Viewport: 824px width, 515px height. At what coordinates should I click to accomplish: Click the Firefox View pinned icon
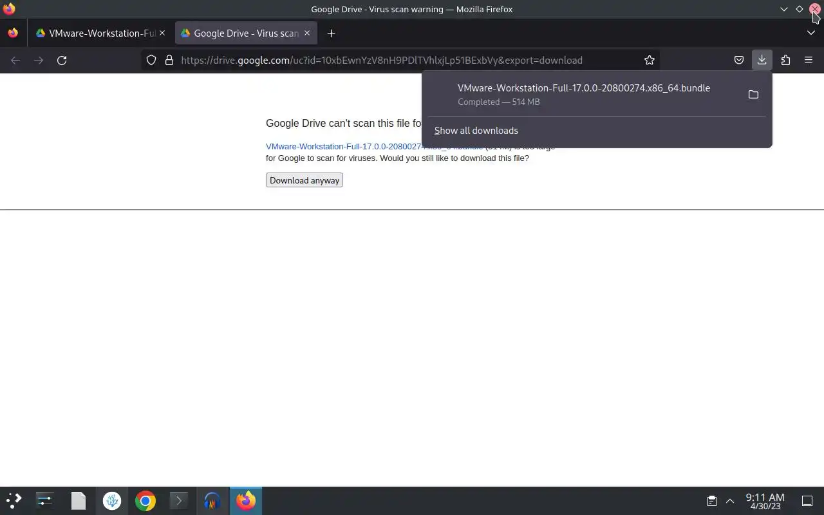coord(13,33)
